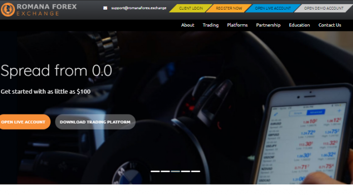
Task: Click the envelope email icon
Action: [105, 8]
